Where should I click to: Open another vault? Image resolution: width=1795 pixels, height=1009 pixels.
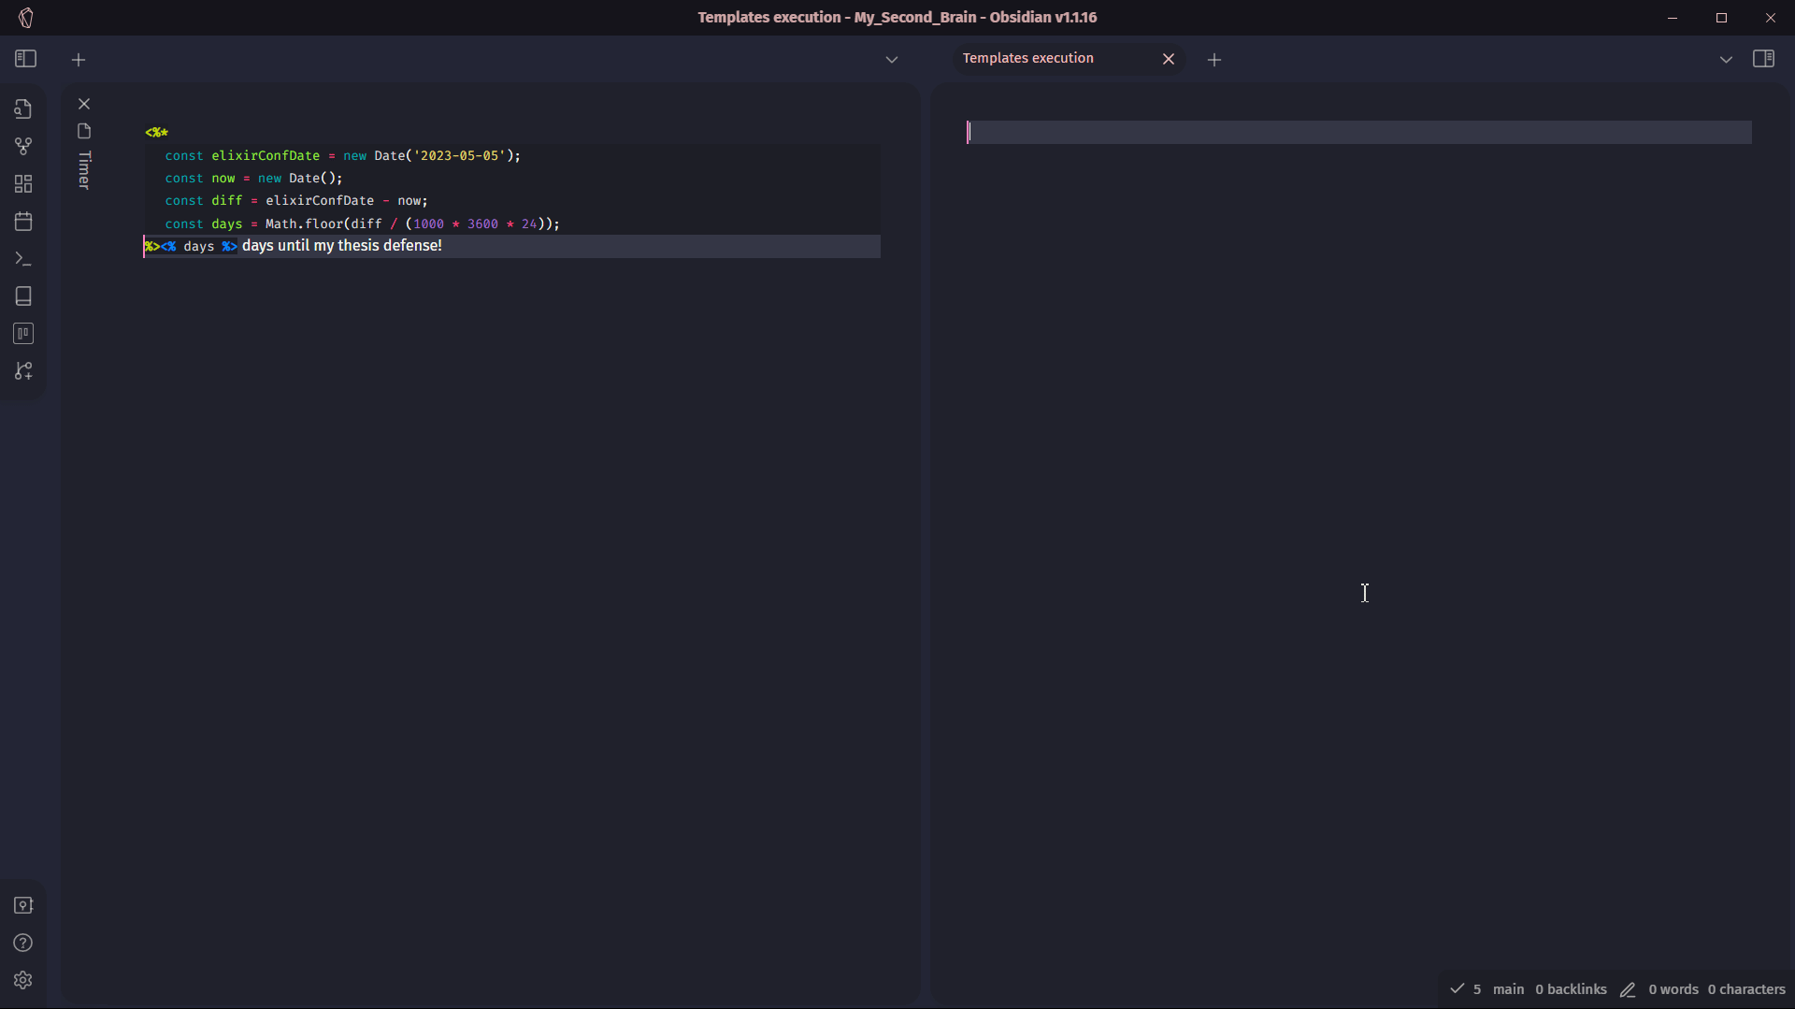coord(23,905)
